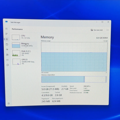Viewport: 120px width, 120px height.
Task: Click the Memory composition bar
Action: tap(74, 79)
